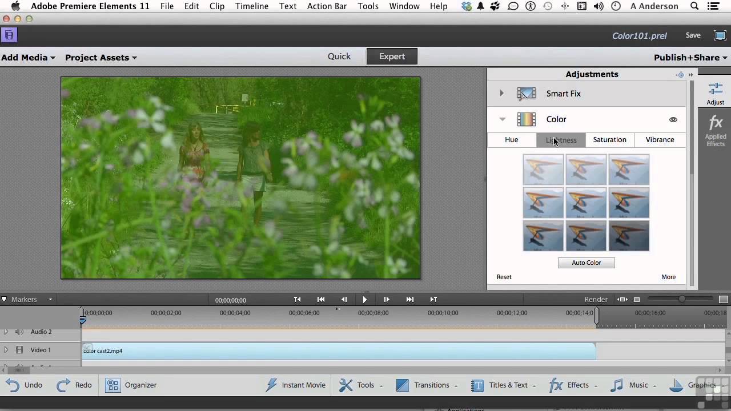731x411 pixels.
Task: Click the purple filmstrip app icon
Action: pyautogui.click(x=9, y=35)
